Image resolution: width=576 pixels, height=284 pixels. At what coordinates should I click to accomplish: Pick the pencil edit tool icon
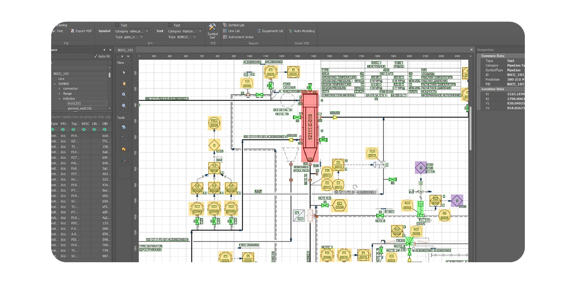tap(124, 161)
